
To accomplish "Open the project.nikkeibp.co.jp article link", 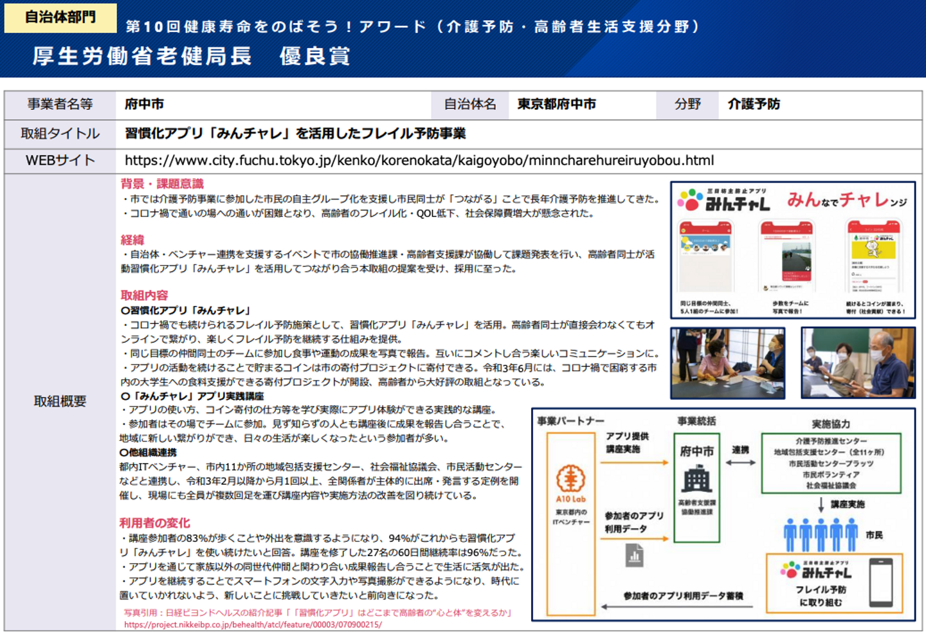I will pos(253,624).
